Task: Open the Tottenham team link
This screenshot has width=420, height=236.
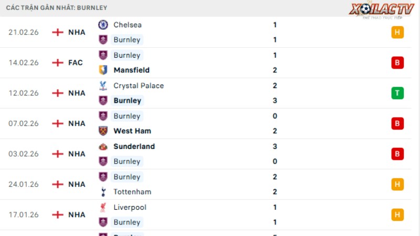Action: point(132,192)
